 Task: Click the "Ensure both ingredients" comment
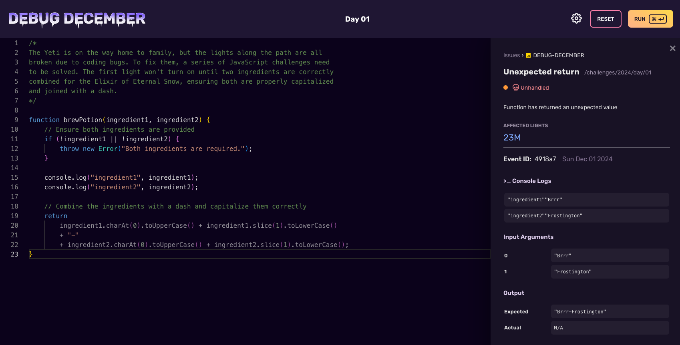click(x=119, y=129)
